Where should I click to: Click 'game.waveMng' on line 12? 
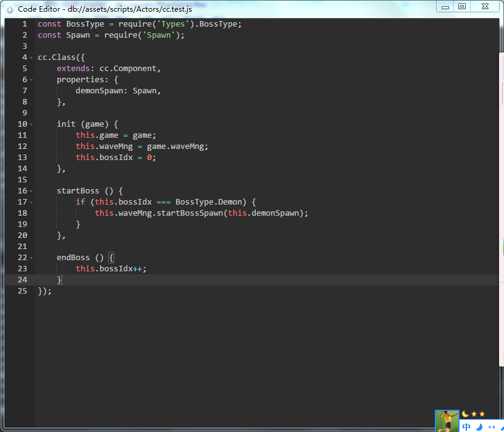[175, 146]
